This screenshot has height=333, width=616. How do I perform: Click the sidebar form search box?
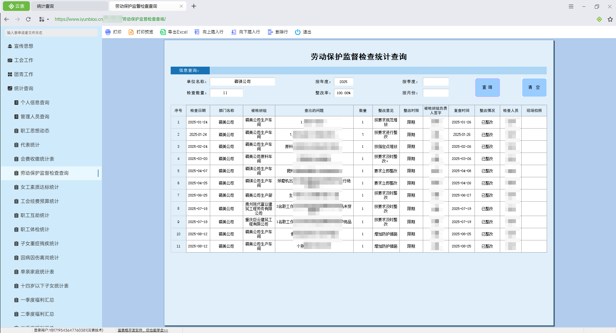pyautogui.click(x=51, y=33)
